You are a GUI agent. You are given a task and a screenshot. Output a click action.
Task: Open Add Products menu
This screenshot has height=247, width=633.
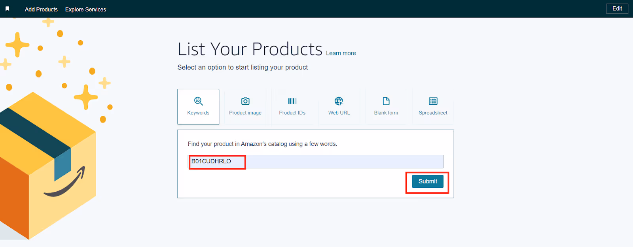coord(41,9)
